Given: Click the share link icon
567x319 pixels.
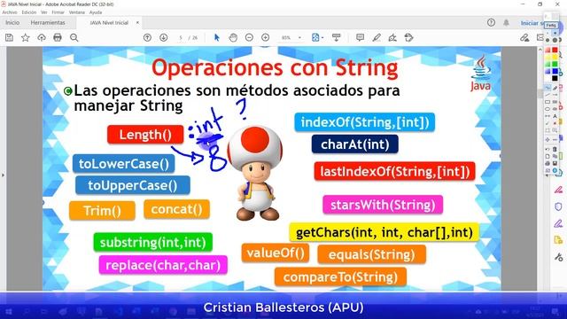Looking at the screenshot, I should tap(524, 37).
